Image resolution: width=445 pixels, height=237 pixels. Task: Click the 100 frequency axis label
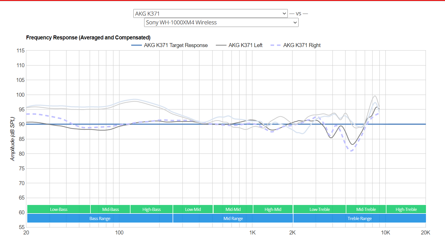click(x=119, y=233)
